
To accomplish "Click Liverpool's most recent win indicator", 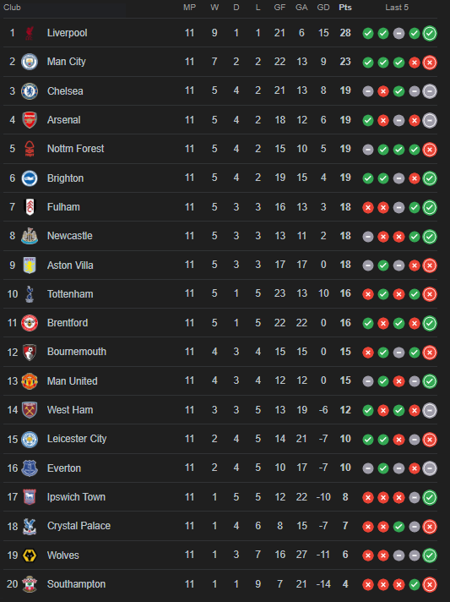I will point(430,34).
